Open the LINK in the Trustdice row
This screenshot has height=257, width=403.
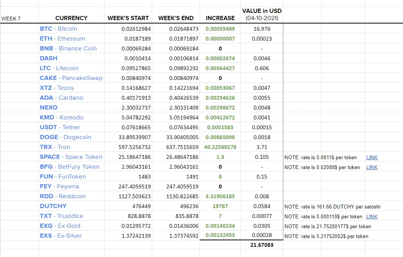[x=372, y=216]
